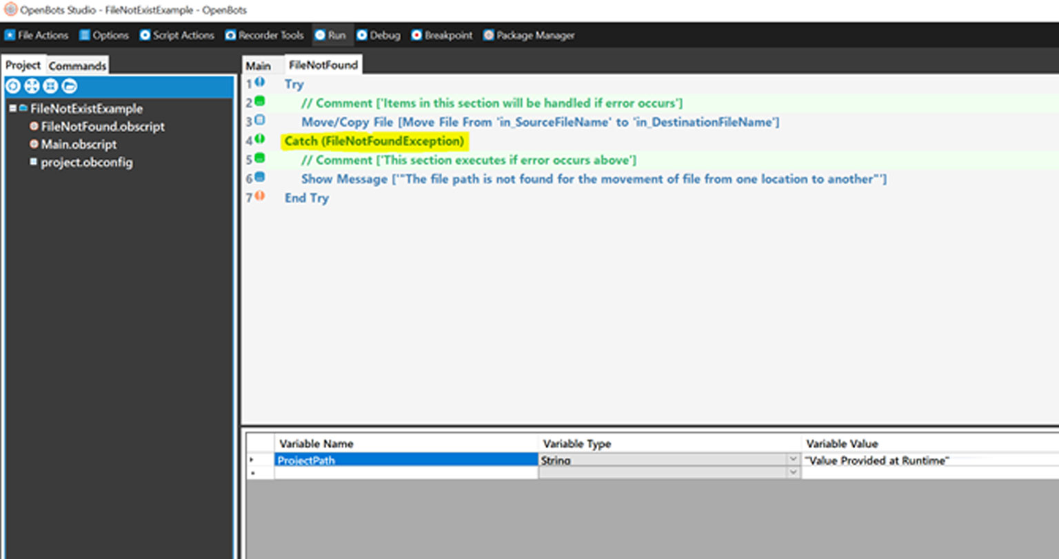The image size is (1059, 559).
Task: Click the Debug button
Action: [378, 35]
